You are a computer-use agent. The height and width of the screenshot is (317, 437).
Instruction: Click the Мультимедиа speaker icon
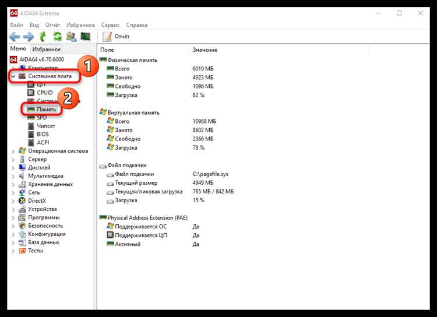coord(22,176)
